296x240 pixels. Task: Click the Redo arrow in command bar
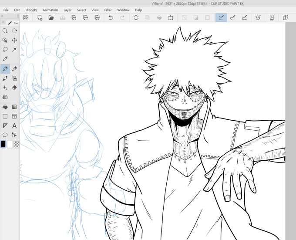click(122, 18)
